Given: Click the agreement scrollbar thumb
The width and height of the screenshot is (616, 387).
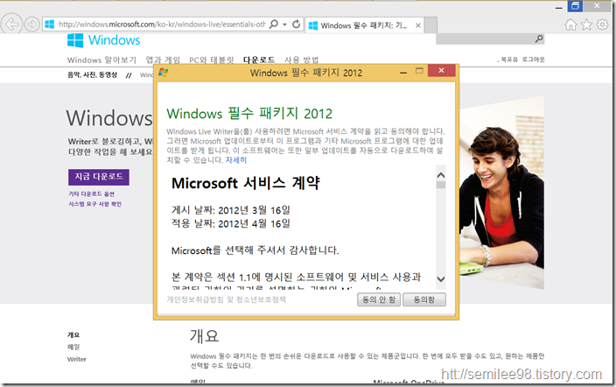Looking at the screenshot, I should 441,185.
